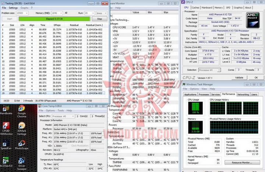Click the OK button in CPU-Z
The width and height of the screenshot is (265, 172).
click(x=256, y=78)
